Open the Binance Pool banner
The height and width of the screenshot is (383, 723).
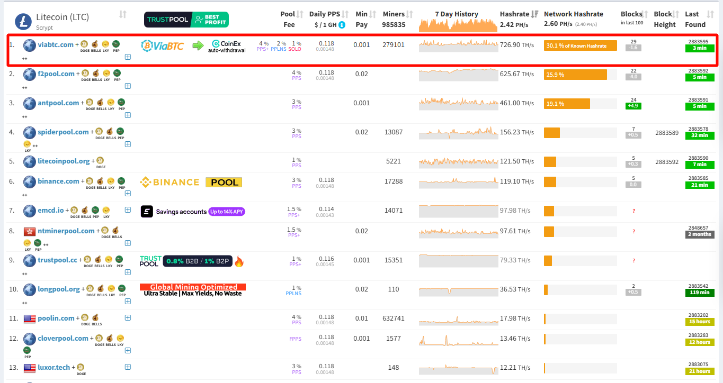[x=191, y=182]
